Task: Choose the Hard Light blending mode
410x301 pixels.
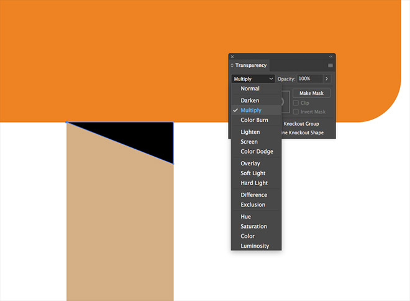Action: [x=256, y=183]
